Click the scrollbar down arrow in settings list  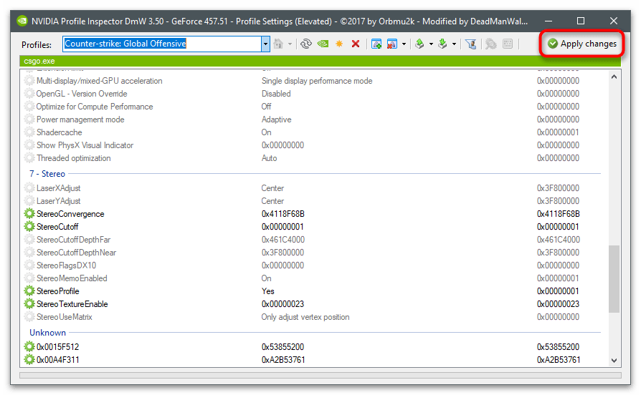614,361
